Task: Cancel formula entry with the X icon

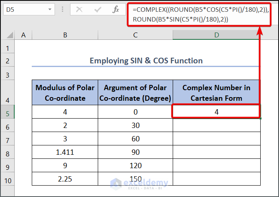Action: [x=79, y=9]
